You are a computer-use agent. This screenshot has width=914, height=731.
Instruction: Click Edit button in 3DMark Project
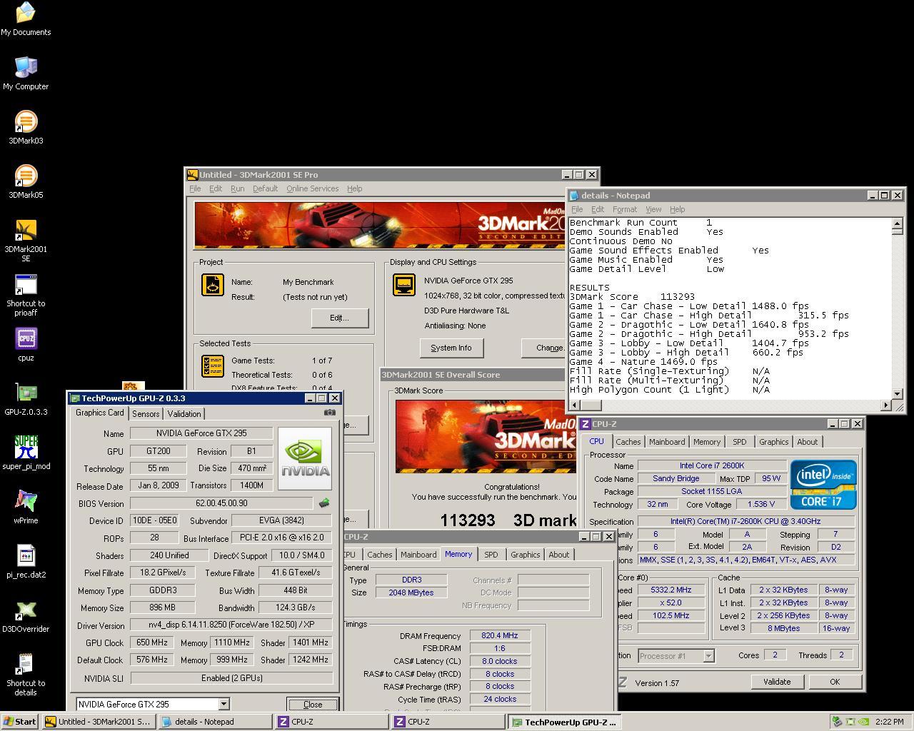pyautogui.click(x=339, y=318)
